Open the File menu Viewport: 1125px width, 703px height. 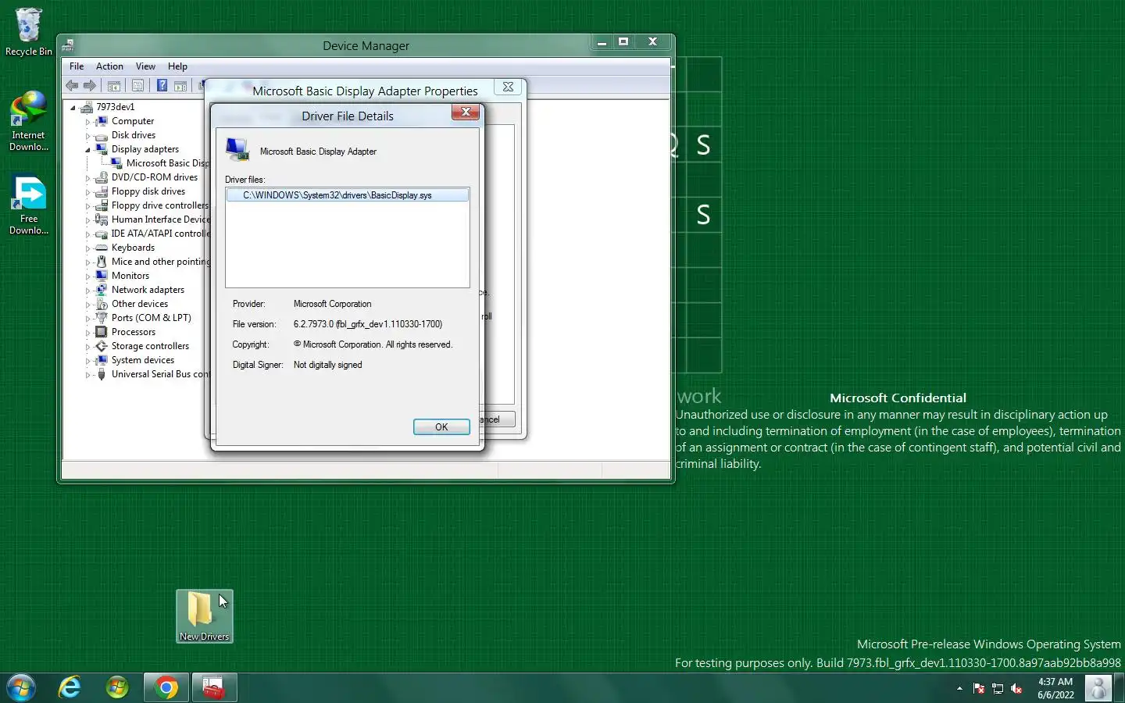(77, 66)
